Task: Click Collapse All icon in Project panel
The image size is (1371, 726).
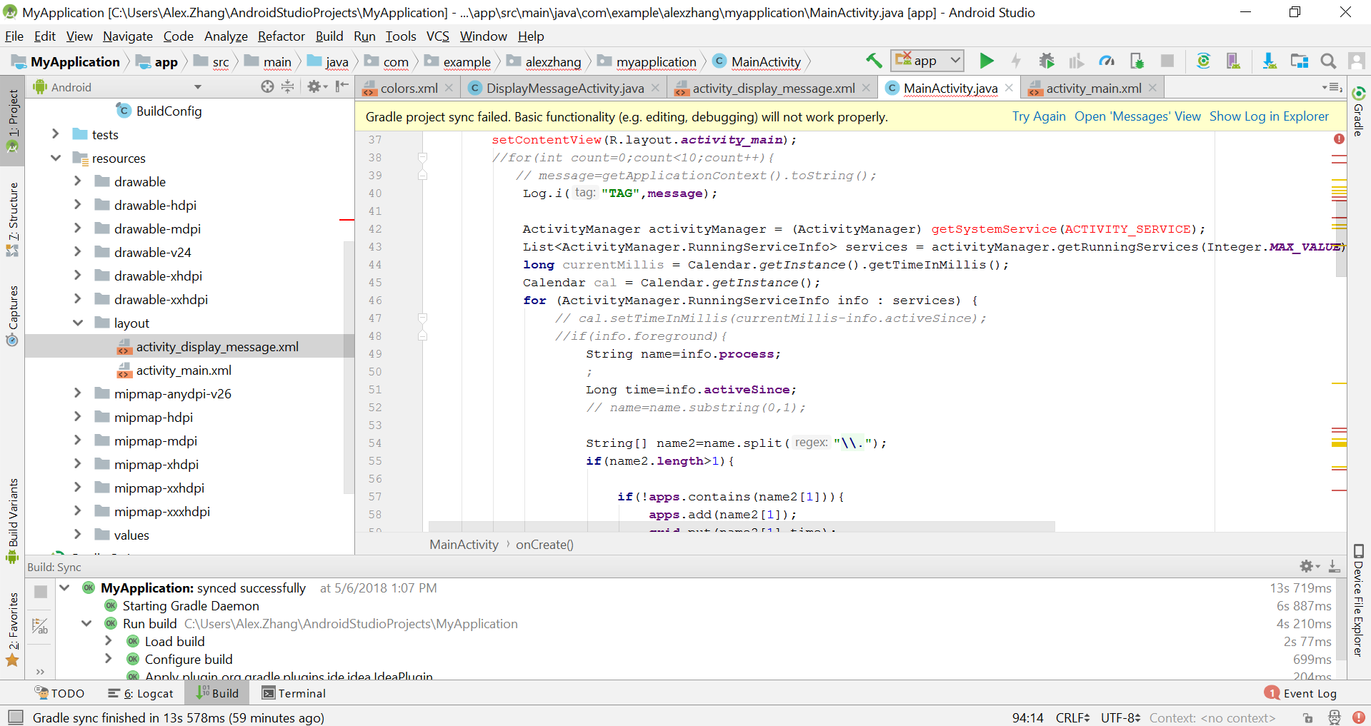Action: pos(287,86)
